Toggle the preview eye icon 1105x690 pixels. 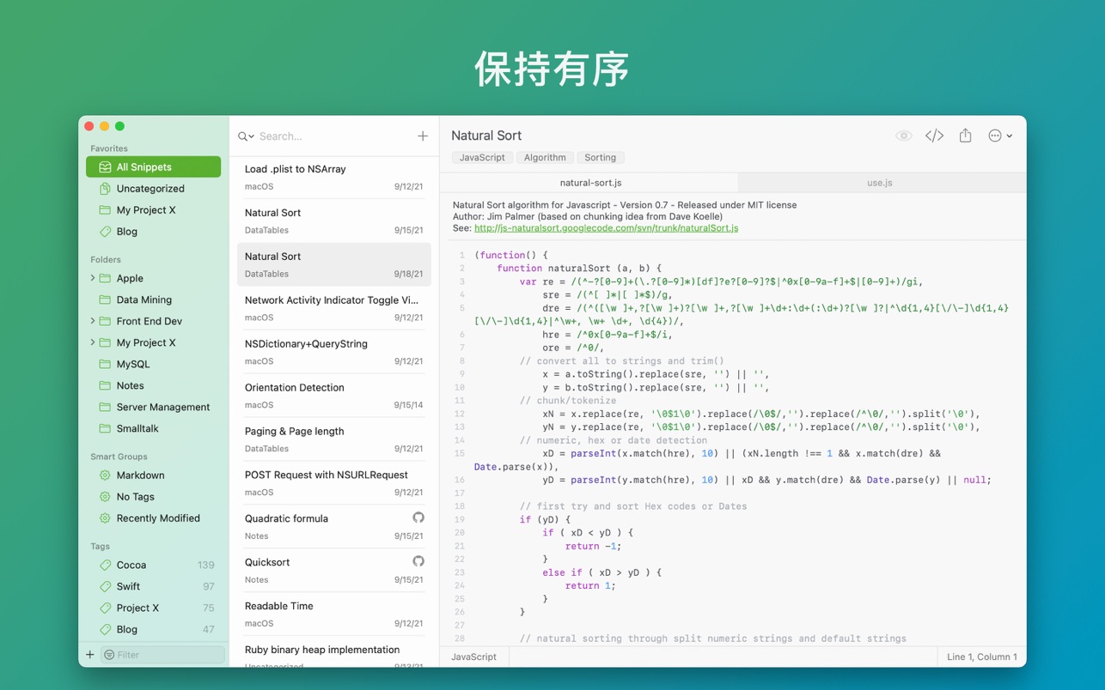[903, 136]
